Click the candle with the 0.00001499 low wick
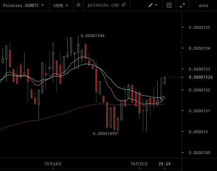This screenshot has height=171, width=217. click(118, 124)
